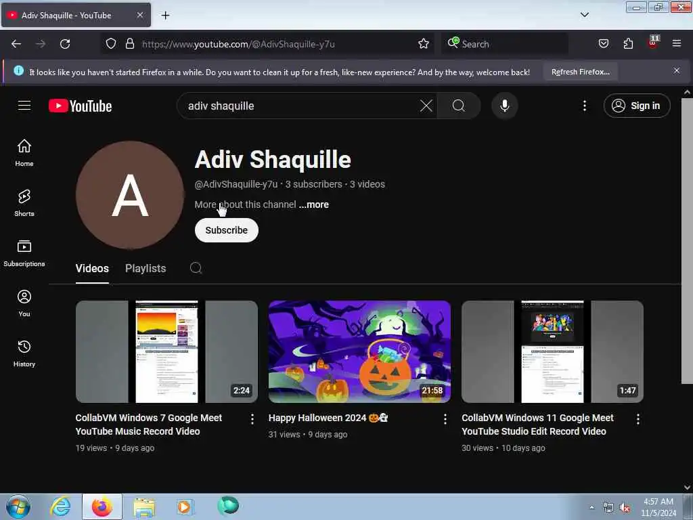The height and width of the screenshot is (520, 693).
Task: Click the muted volume tray icon
Action: [625, 508]
